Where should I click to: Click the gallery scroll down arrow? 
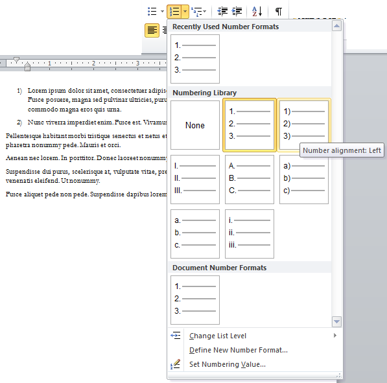(x=336, y=321)
